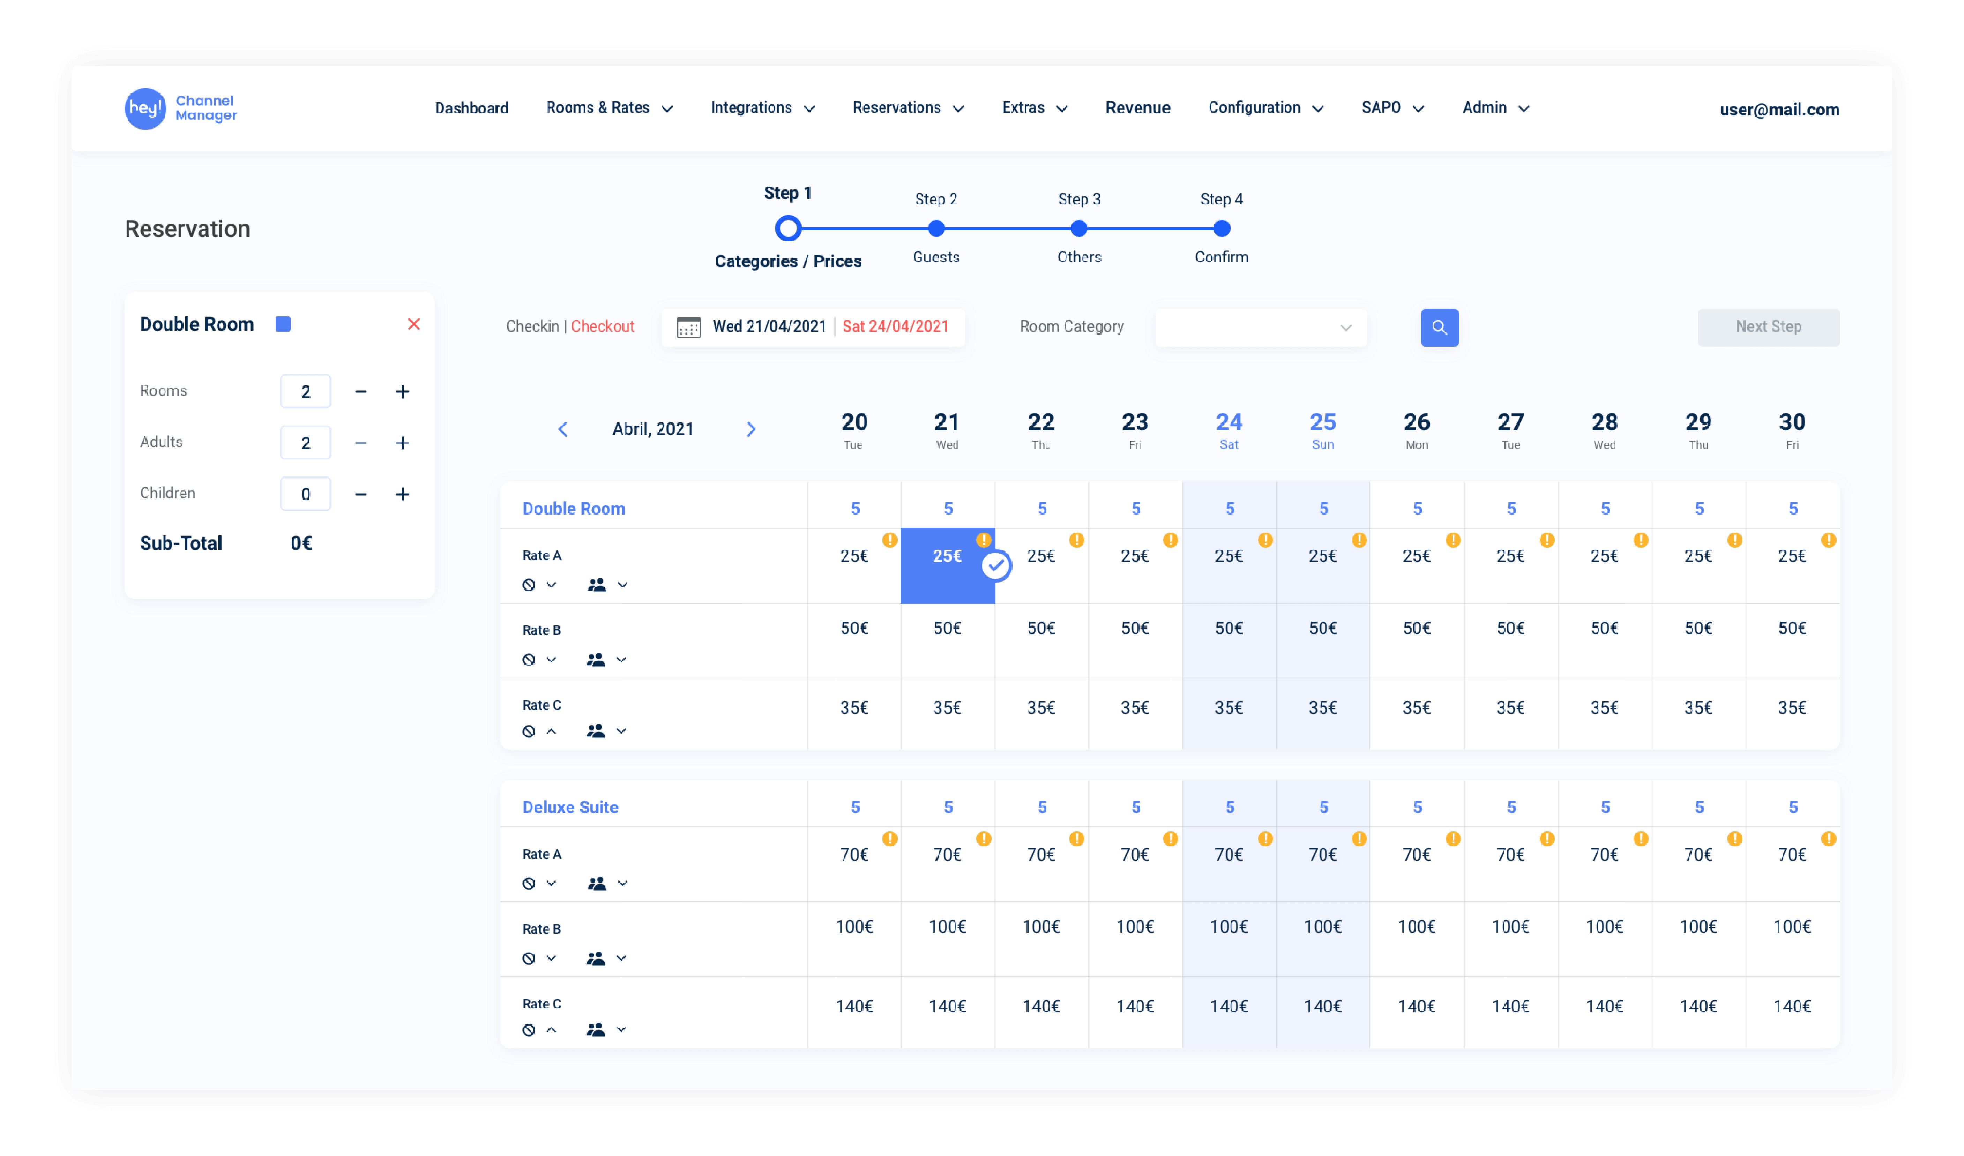Click the Children quantity field
This screenshot has height=1156, width=1964.
pos(306,494)
